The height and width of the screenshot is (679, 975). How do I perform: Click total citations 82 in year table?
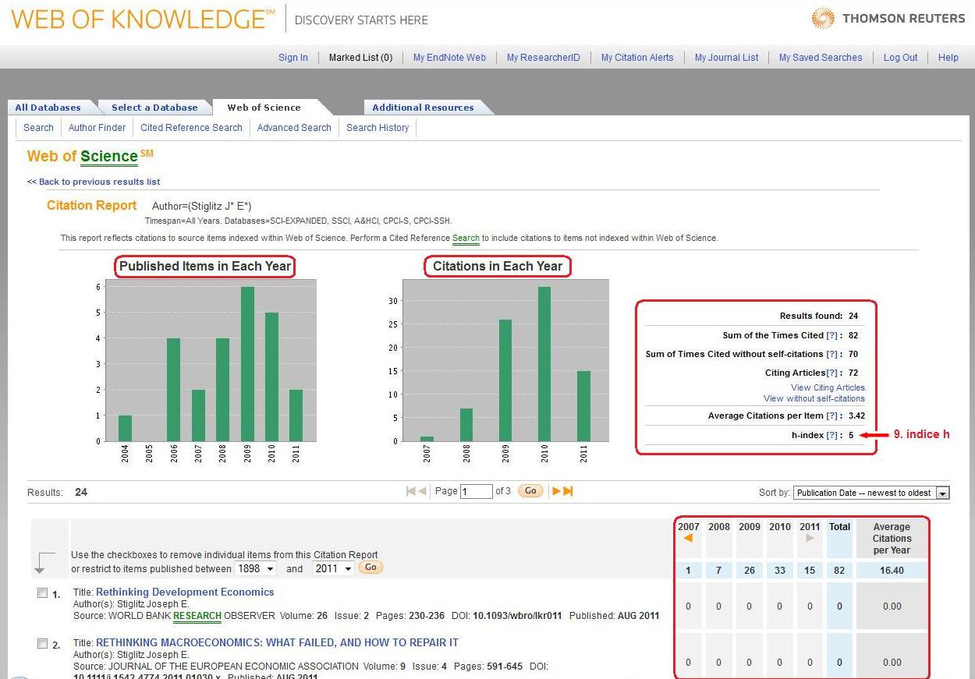pyautogui.click(x=839, y=571)
